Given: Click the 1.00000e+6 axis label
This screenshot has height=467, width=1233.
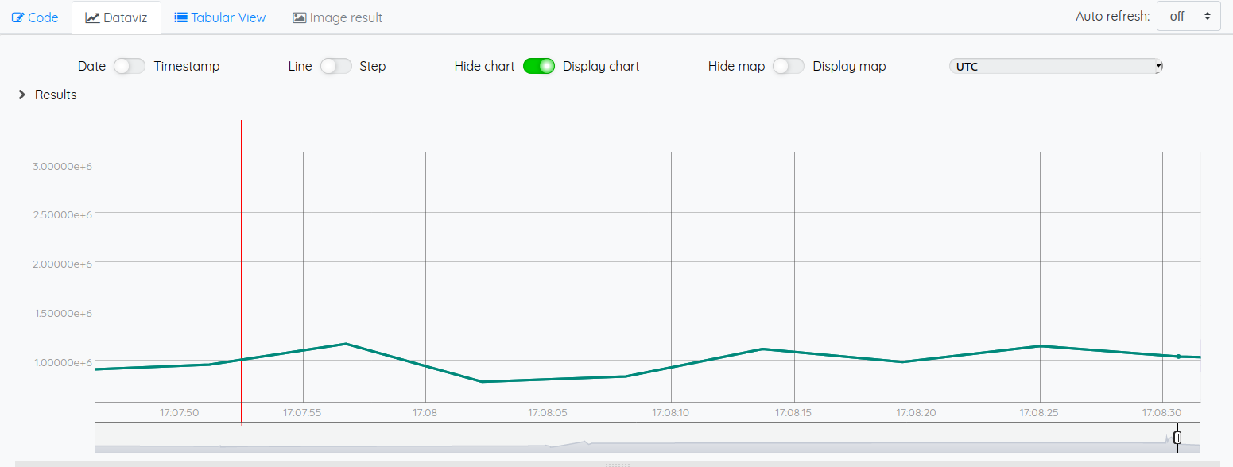Looking at the screenshot, I should pos(63,362).
